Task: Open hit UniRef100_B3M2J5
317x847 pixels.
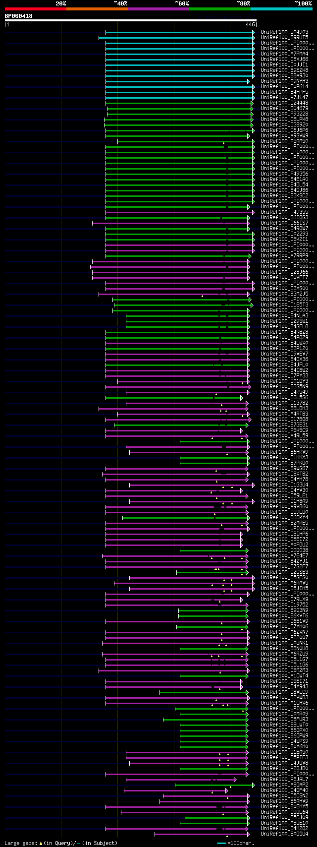Action: click(284, 294)
